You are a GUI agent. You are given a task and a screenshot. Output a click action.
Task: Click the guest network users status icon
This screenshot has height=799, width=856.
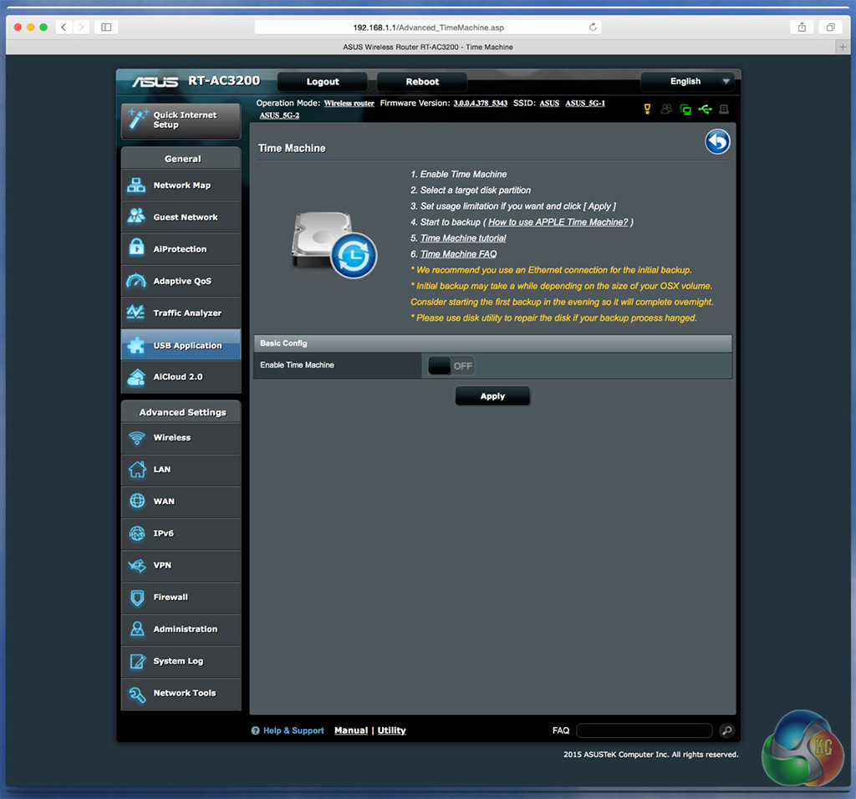[x=666, y=109]
